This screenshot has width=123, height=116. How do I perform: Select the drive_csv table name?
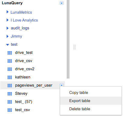pos(24,61)
